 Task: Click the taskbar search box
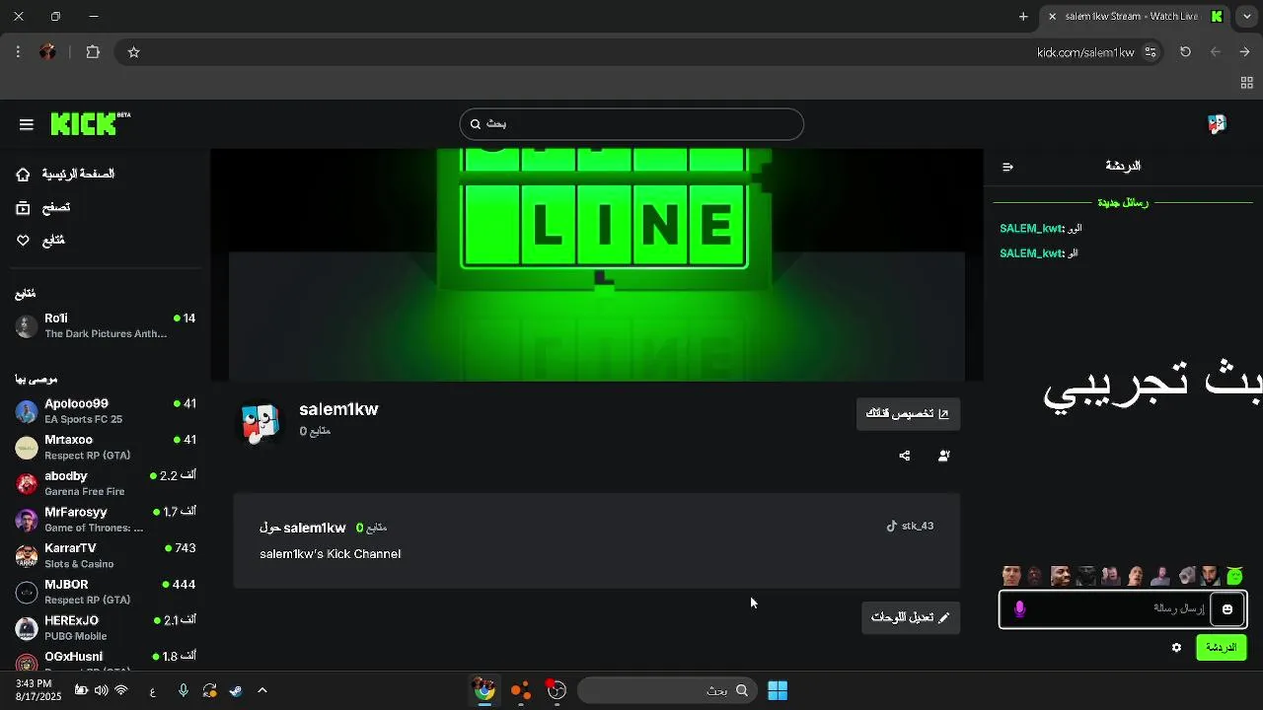click(668, 690)
